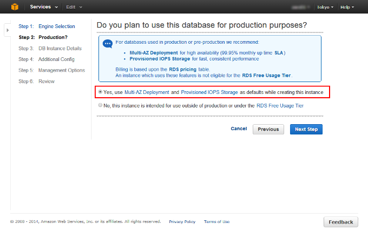
Task: Open the Terms of Use footer link
Action: click(x=216, y=221)
